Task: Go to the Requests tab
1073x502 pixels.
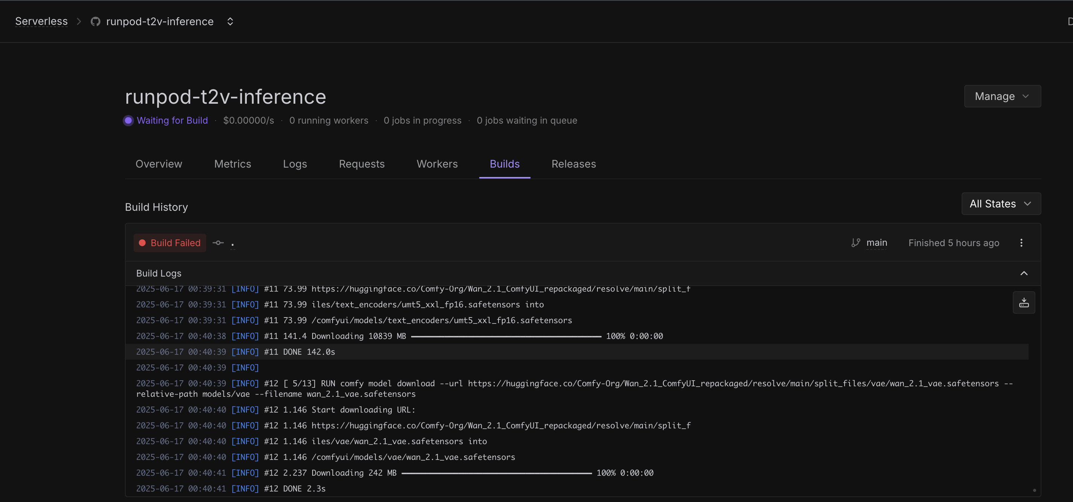Action: pos(362,164)
